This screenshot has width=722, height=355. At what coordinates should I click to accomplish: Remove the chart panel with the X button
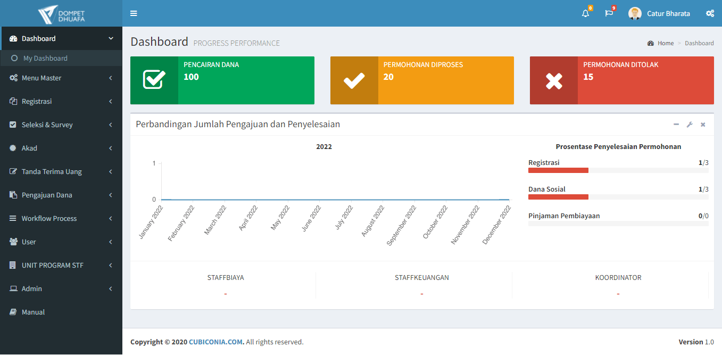coord(703,125)
